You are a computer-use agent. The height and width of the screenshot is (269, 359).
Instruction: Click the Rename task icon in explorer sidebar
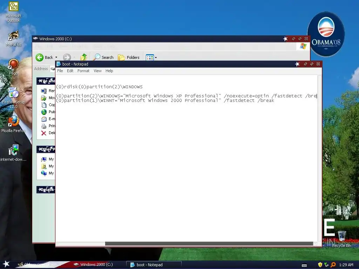click(44, 91)
